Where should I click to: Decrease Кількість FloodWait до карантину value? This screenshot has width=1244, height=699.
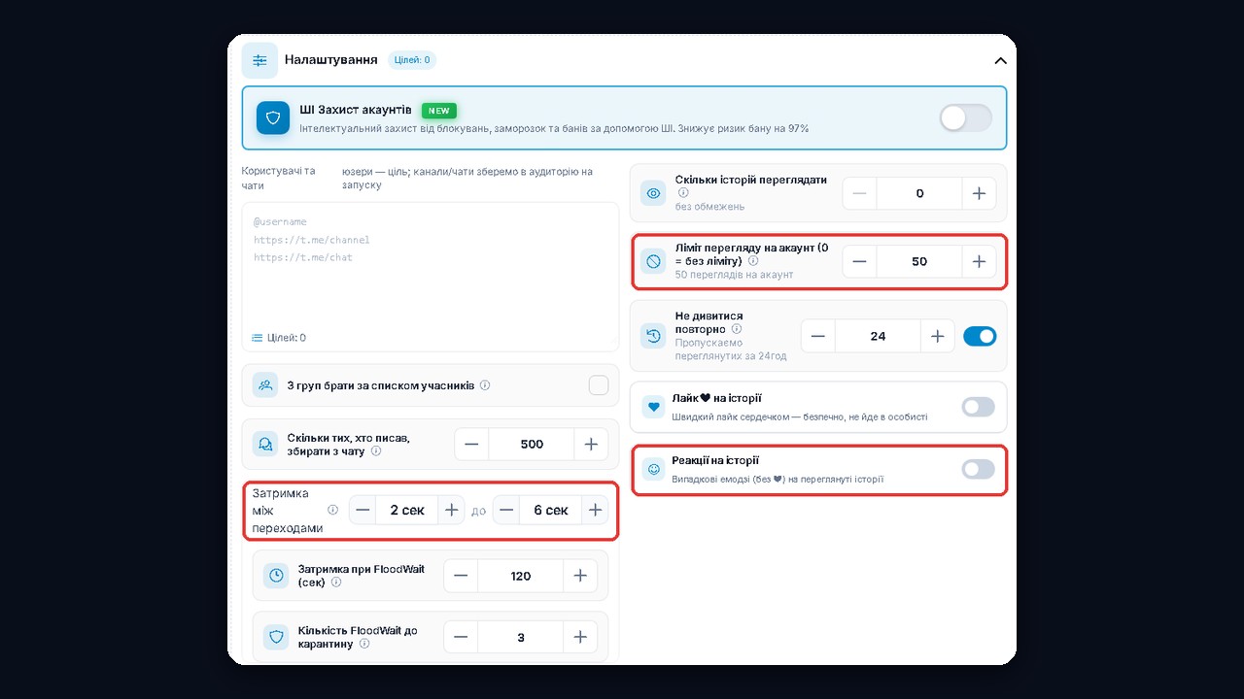point(461,637)
